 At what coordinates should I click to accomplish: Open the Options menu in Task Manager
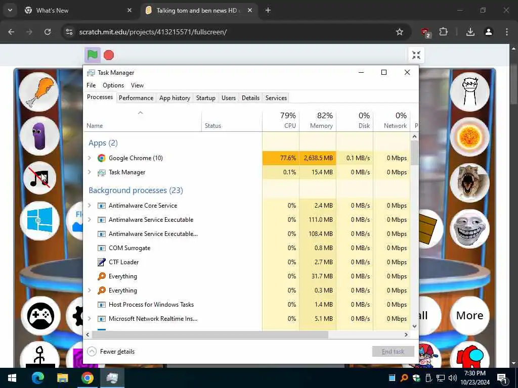[113, 85]
